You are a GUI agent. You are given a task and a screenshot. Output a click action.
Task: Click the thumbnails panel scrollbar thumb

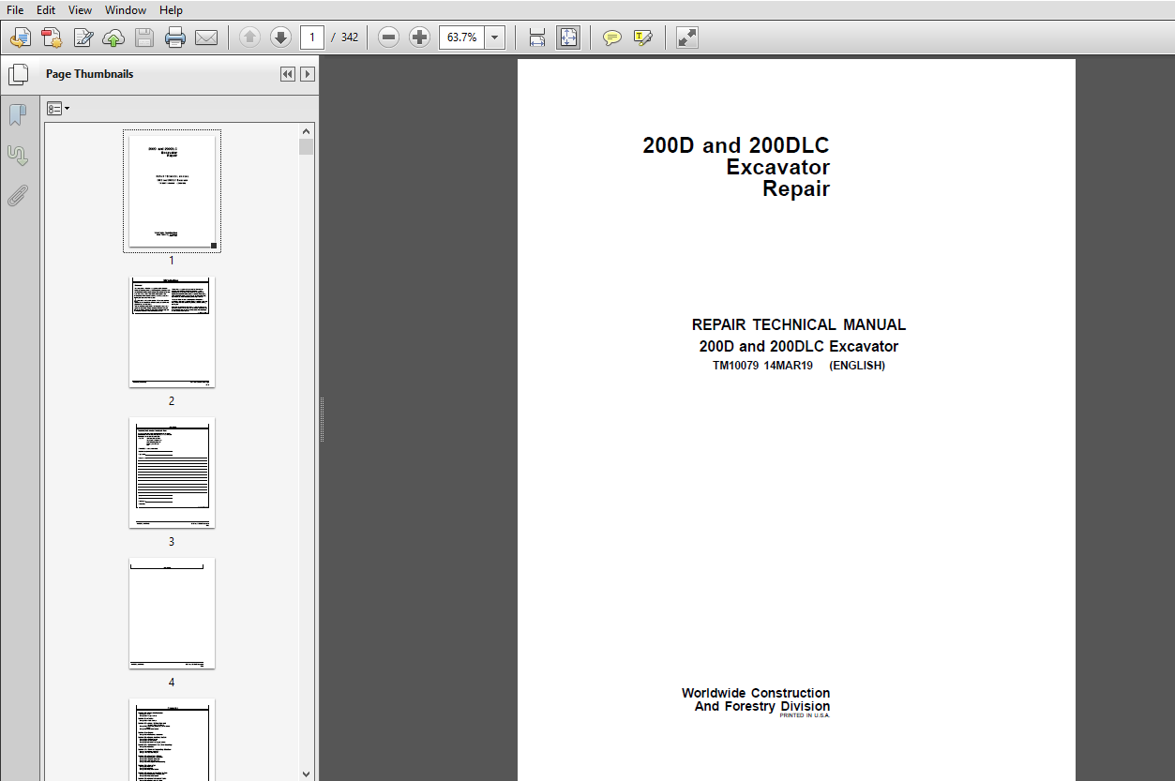[306, 147]
